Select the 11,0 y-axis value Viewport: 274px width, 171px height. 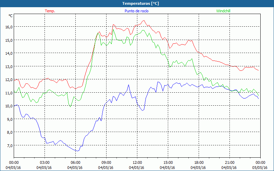tap(9, 93)
